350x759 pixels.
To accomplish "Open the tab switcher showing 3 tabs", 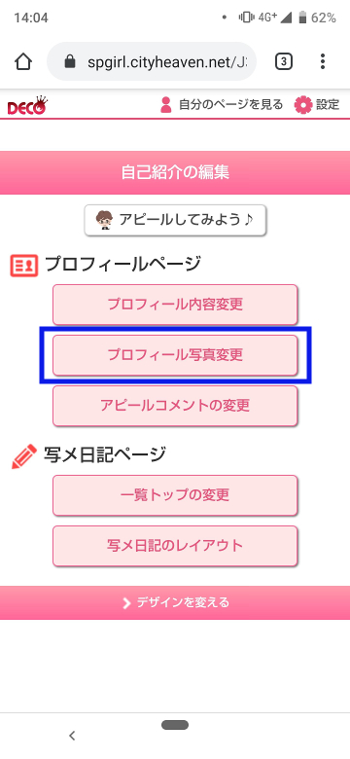I will (284, 61).
